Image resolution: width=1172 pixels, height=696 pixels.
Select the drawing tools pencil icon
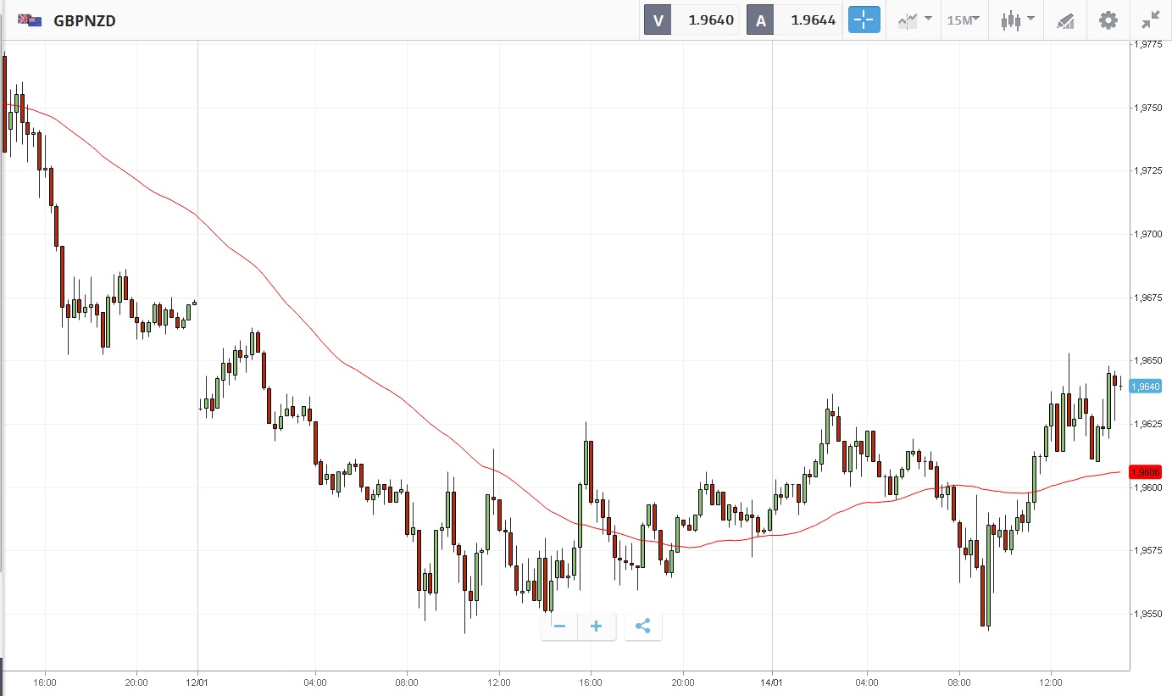coord(1065,20)
